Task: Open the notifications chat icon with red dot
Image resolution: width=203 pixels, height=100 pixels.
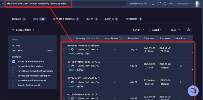Action: (x=159, y=4)
